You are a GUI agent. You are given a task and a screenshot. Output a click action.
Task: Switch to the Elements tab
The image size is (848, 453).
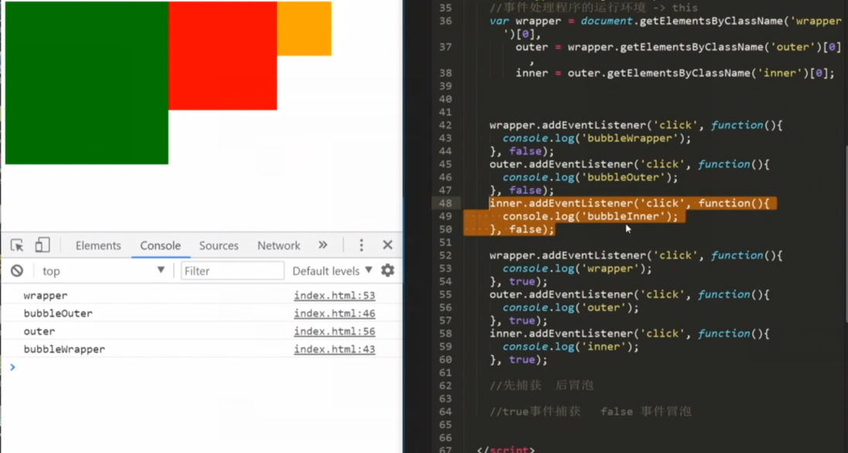98,245
